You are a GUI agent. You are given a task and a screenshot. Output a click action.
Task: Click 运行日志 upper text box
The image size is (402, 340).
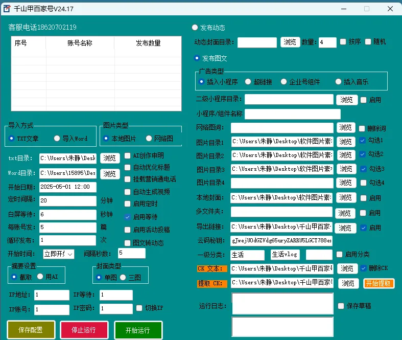point(282,304)
